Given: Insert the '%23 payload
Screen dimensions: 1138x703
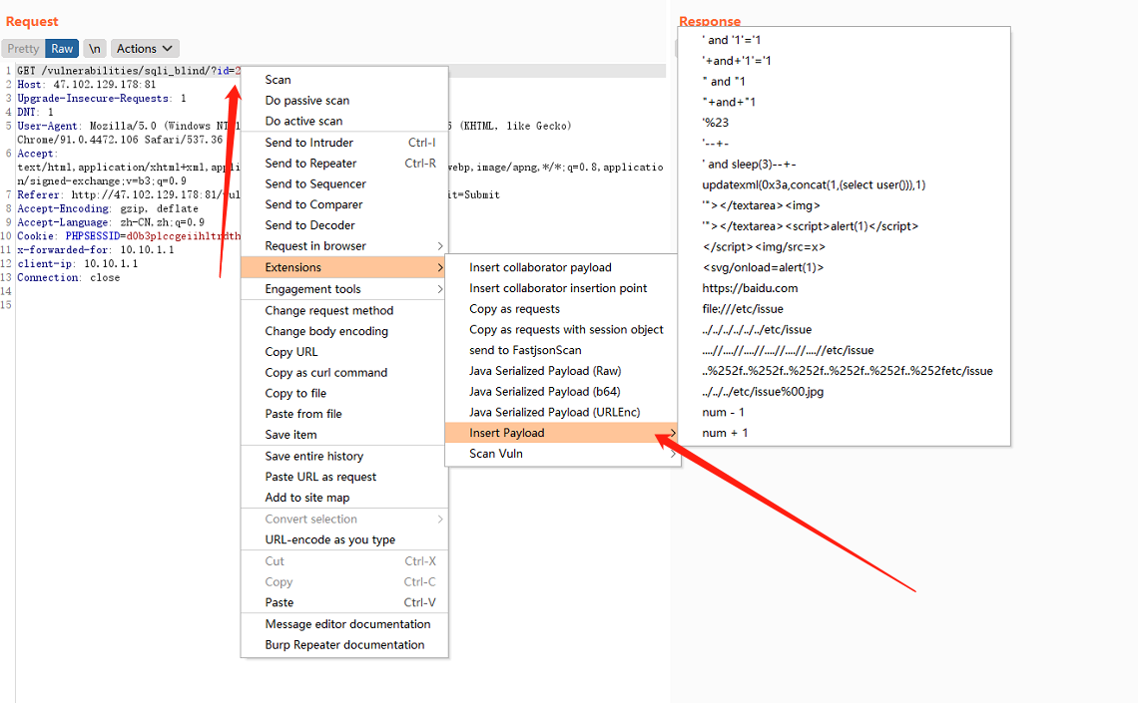Looking at the screenshot, I should [x=845, y=123].
